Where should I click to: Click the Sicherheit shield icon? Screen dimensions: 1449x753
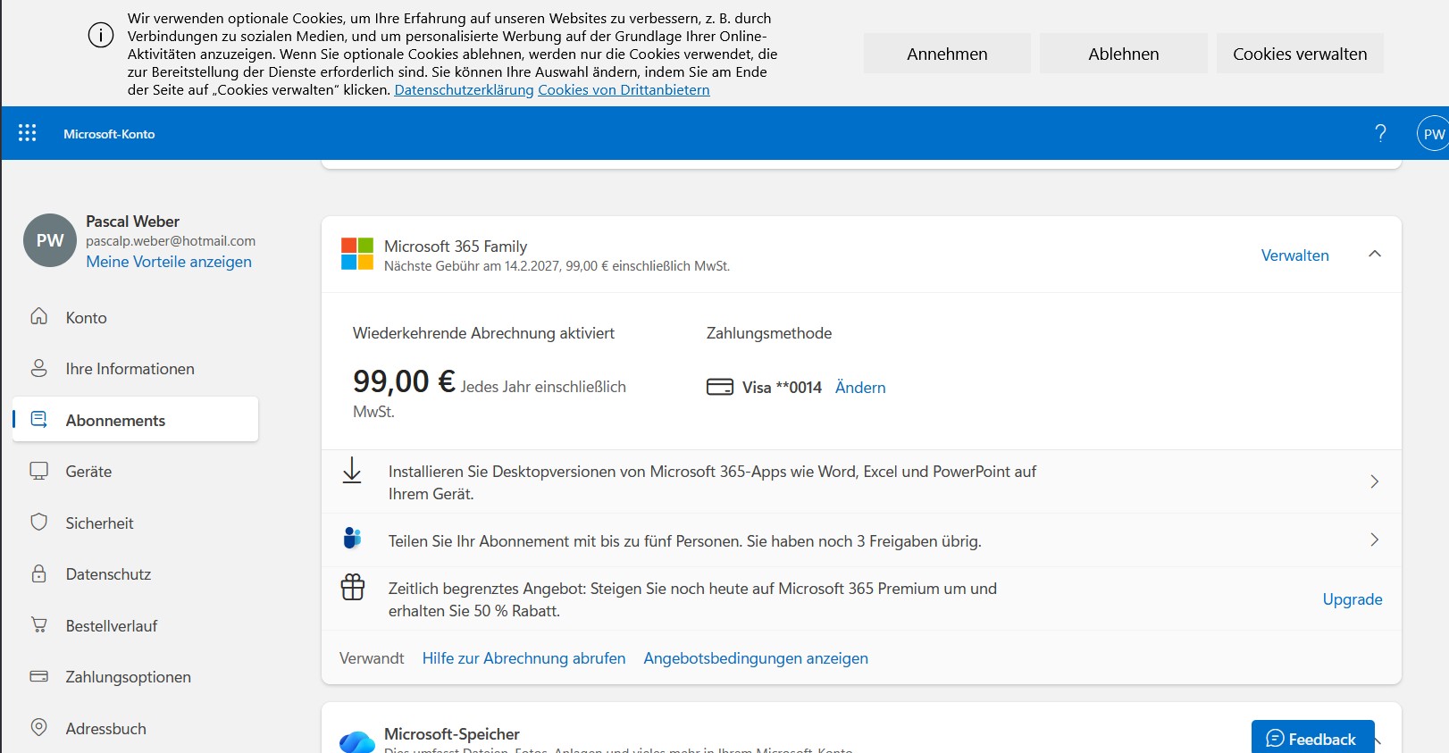[x=39, y=523]
